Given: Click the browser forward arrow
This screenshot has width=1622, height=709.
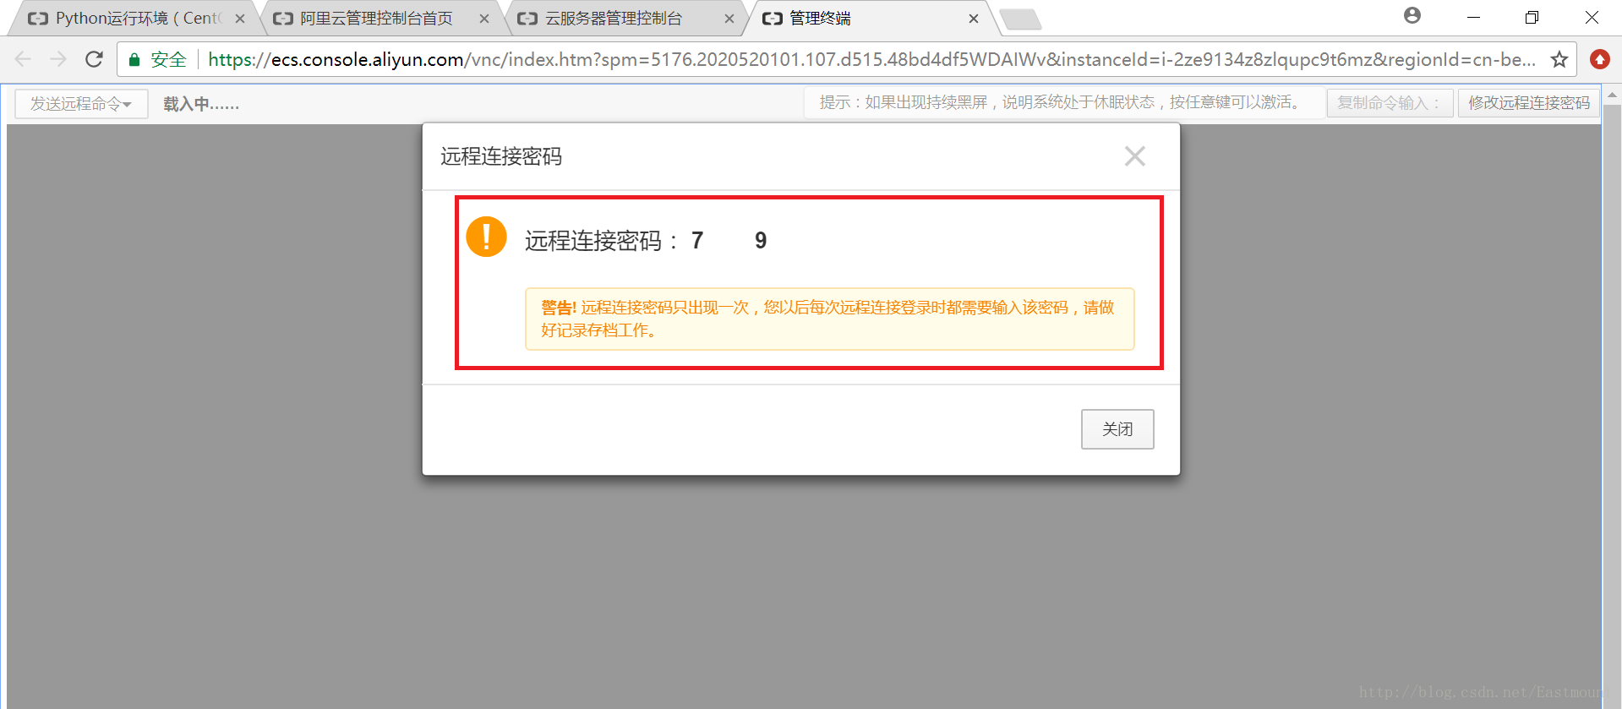Looking at the screenshot, I should pos(58,59).
